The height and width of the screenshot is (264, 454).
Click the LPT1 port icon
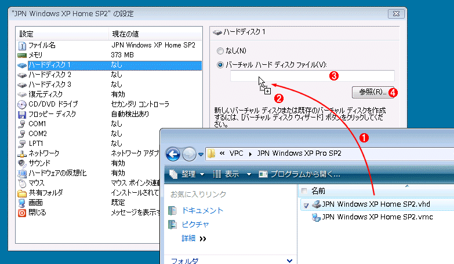click(22, 144)
